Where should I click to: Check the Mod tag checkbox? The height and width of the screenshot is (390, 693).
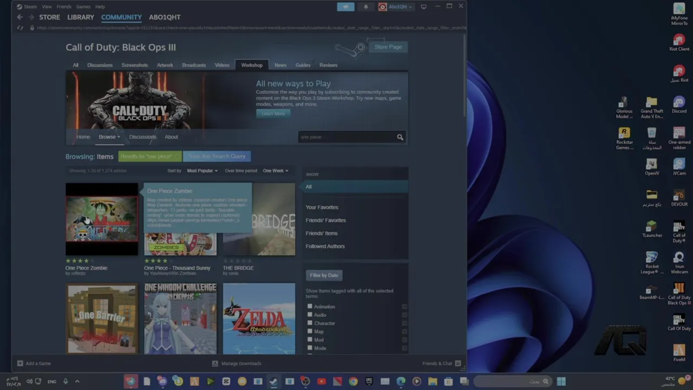click(x=310, y=340)
